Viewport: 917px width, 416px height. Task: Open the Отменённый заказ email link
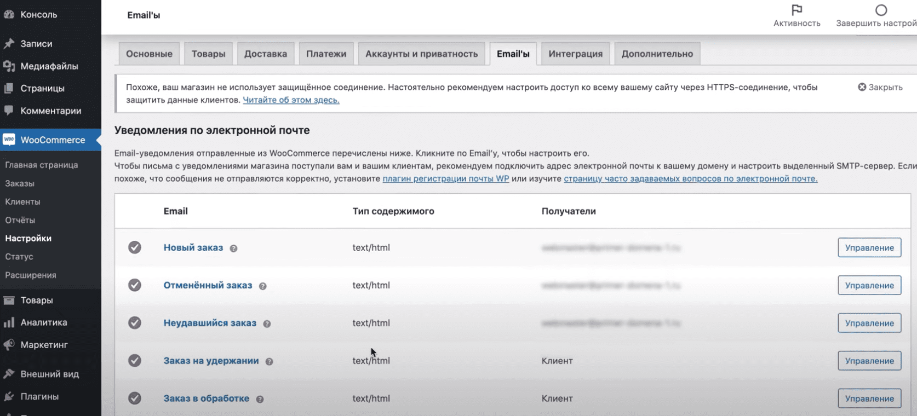click(208, 285)
